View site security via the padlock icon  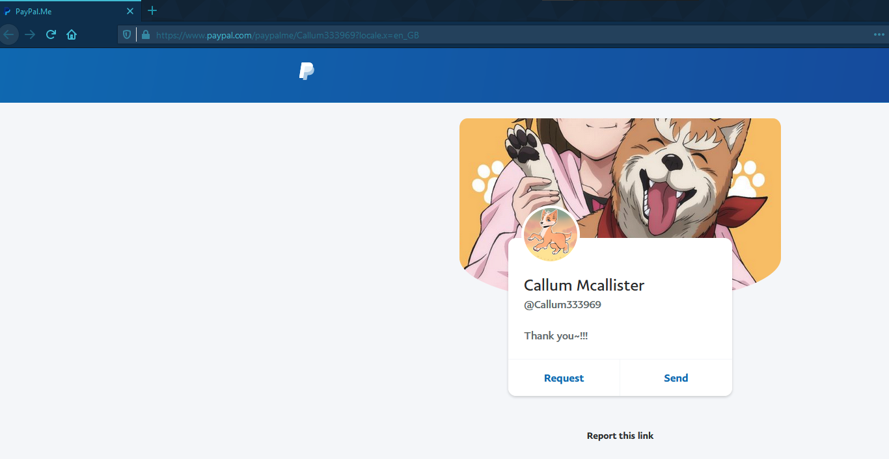[145, 35]
